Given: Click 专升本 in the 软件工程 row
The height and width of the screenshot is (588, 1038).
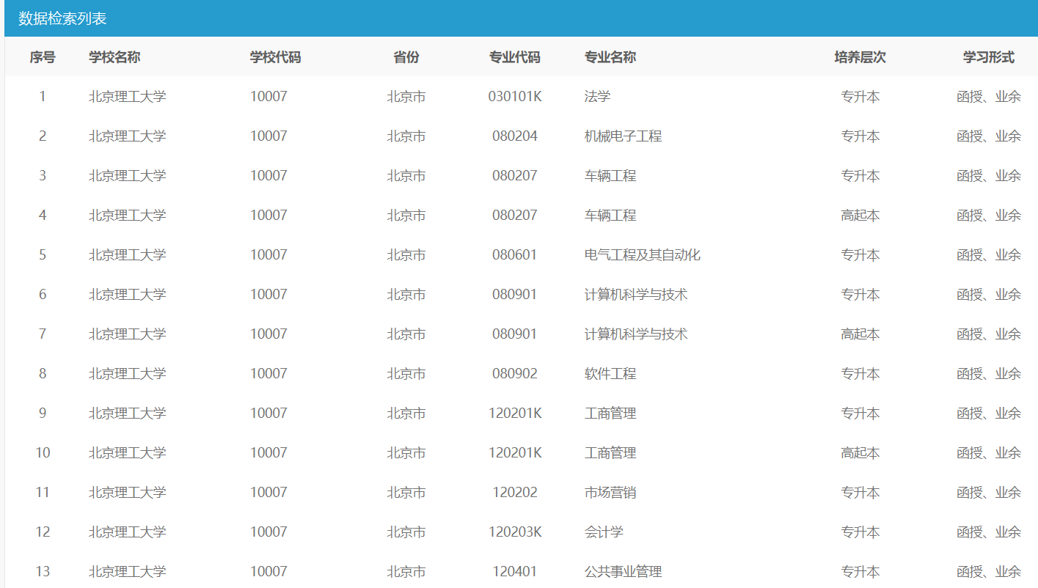Looking at the screenshot, I should (x=860, y=373).
